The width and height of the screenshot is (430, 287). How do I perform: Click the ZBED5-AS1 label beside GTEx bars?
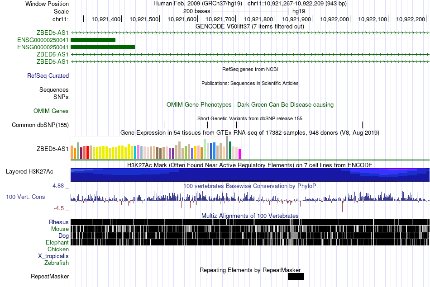click(53, 149)
